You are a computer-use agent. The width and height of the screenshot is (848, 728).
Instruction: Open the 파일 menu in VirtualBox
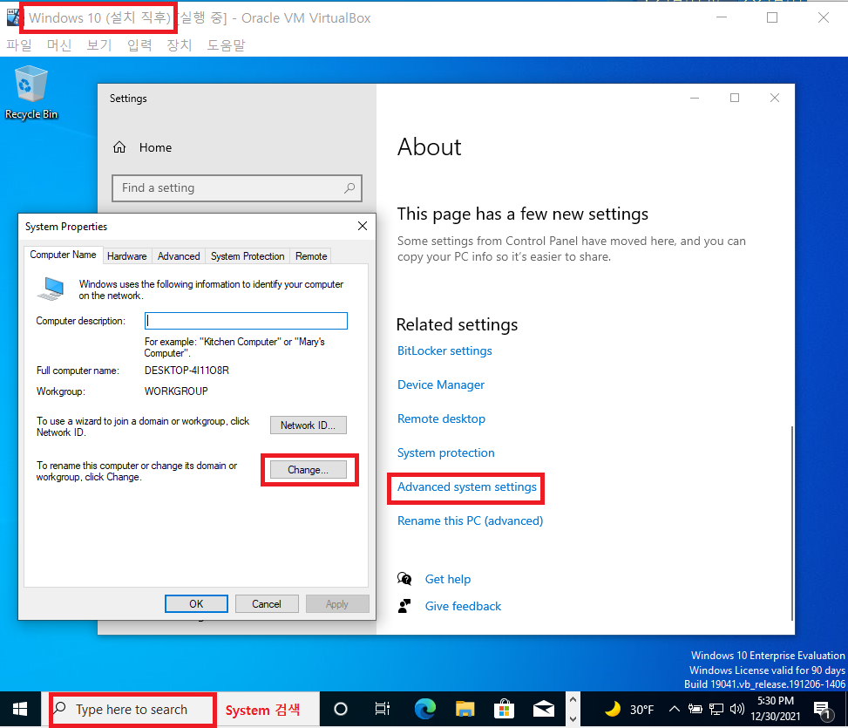19,44
